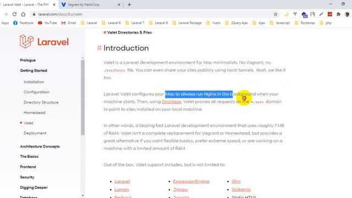Open the Laravel support link
Viewport: 352px width, 198px height.
(122, 182)
